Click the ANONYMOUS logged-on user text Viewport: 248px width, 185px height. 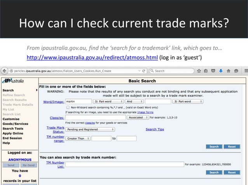(20, 160)
